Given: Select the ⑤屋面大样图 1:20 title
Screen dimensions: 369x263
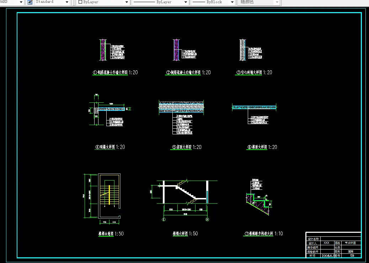Looking at the screenshot, I should 186,147.
